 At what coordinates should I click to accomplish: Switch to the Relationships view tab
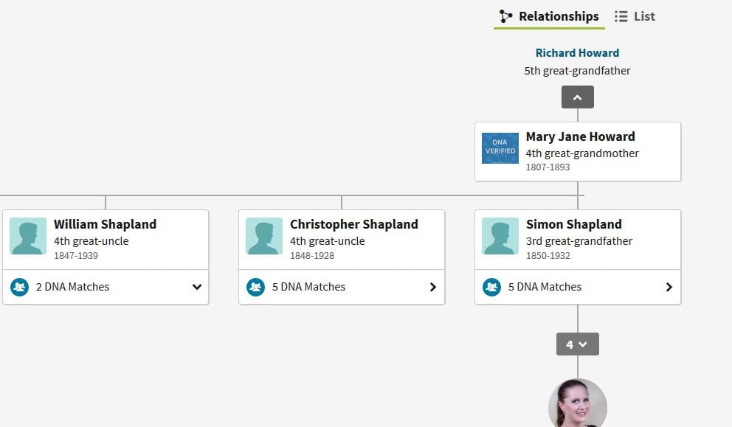[549, 17]
